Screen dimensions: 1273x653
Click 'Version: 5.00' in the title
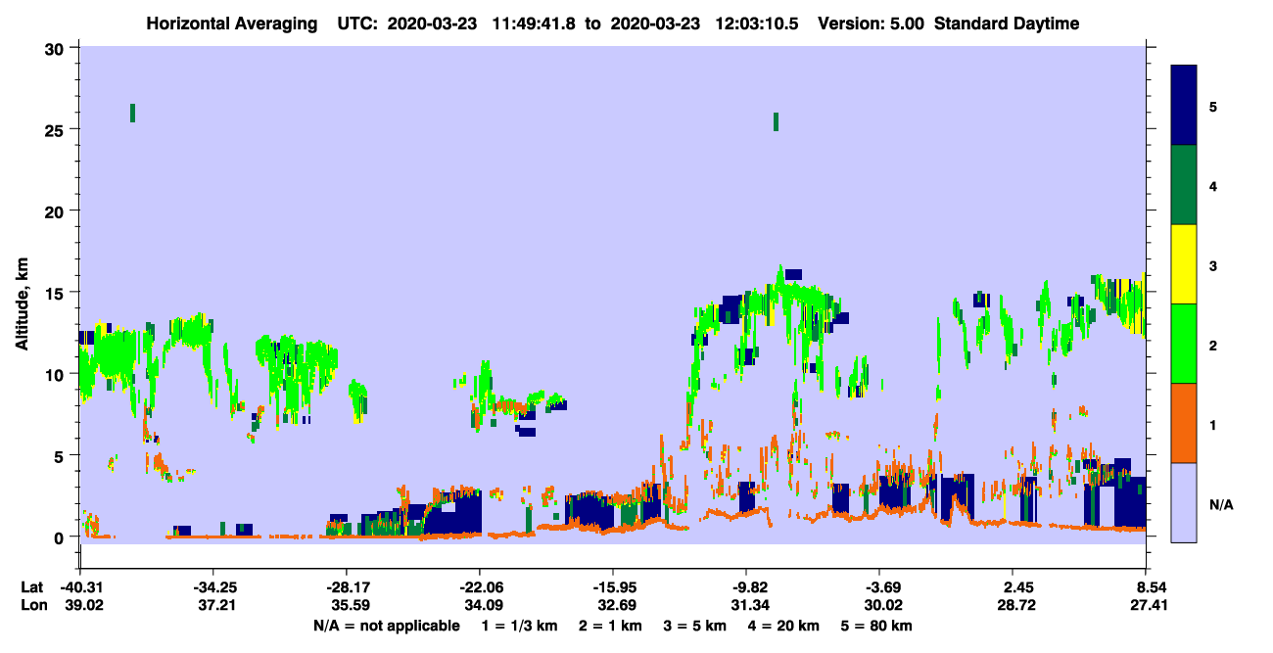(x=872, y=23)
